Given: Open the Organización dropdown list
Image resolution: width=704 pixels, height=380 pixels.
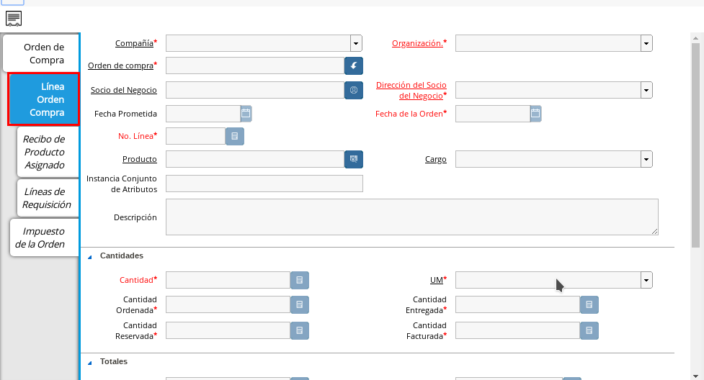Looking at the screenshot, I should [x=646, y=43].
